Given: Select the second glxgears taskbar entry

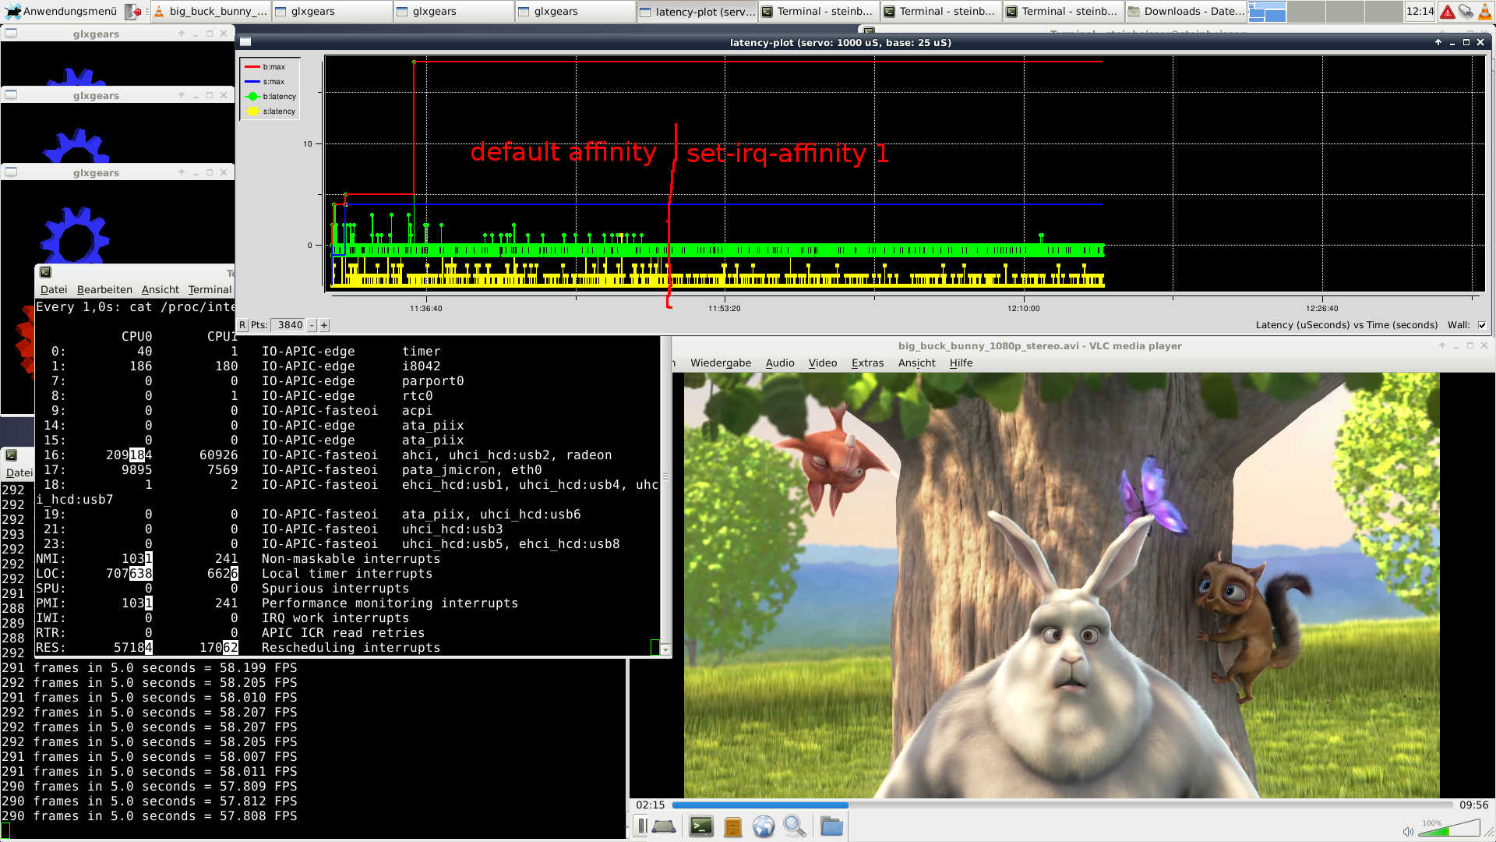Looking at the screenshot, I should coord(453,11).
